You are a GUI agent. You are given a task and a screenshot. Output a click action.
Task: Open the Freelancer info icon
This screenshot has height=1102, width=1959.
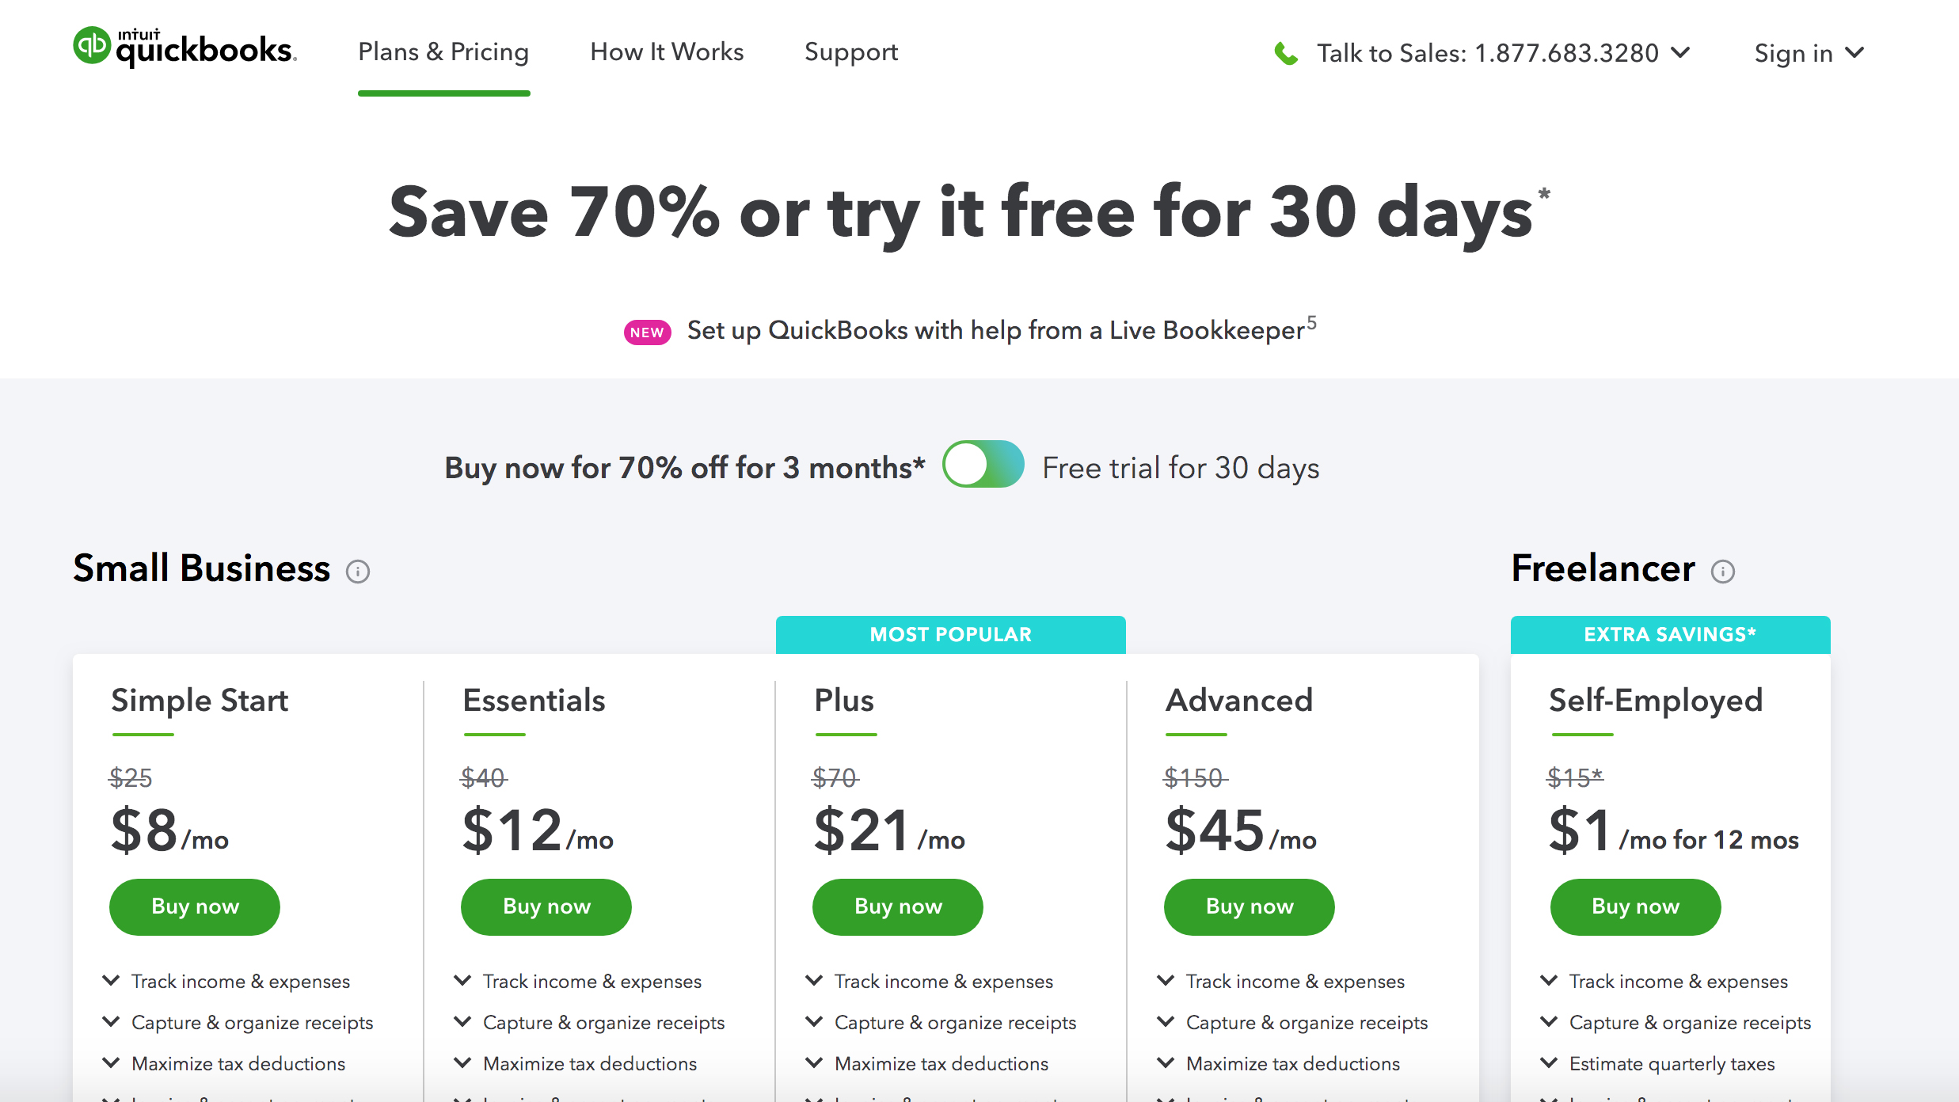[1723, 572]
